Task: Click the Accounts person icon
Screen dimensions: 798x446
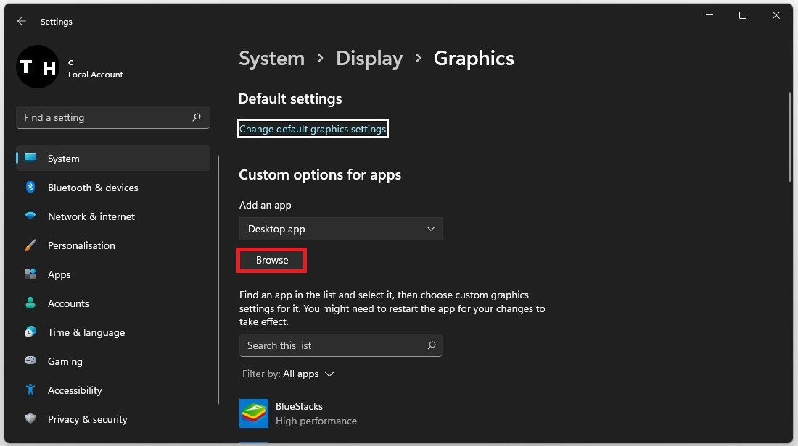Action: [x=30, y=303]
